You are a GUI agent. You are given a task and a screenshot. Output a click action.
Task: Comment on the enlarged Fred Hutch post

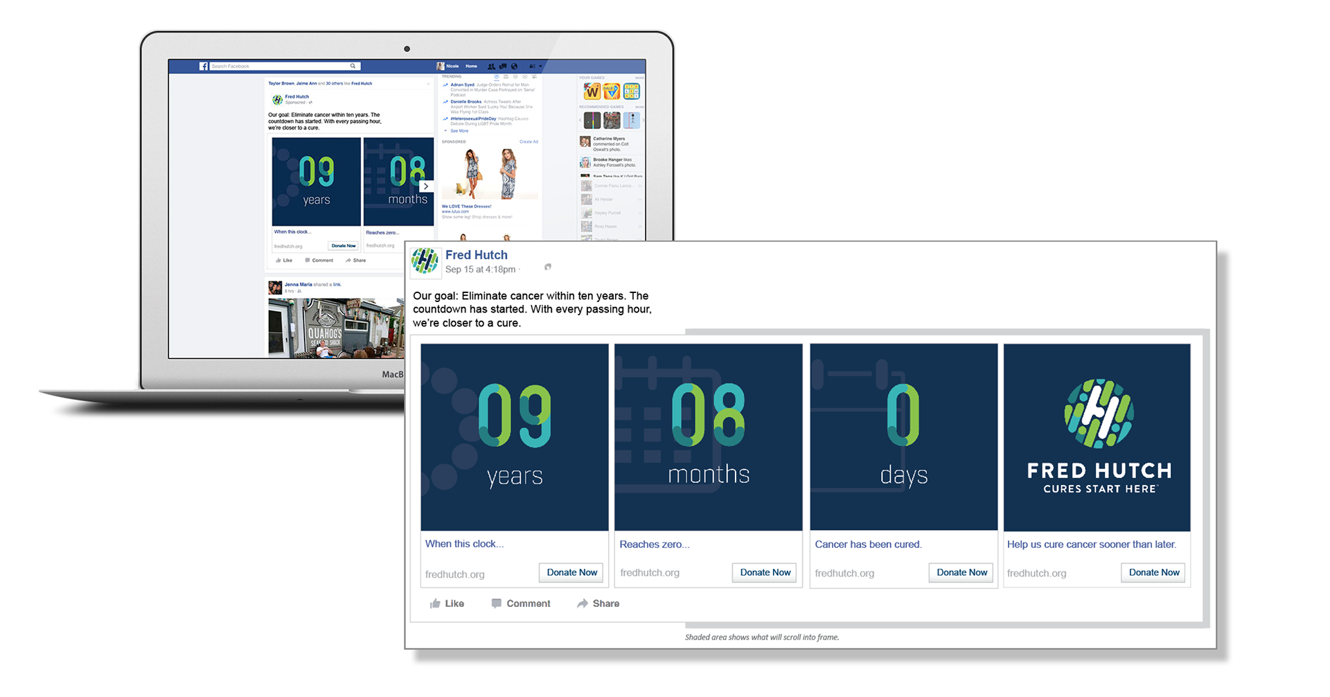pyautogui.click(x=521, y=603)
